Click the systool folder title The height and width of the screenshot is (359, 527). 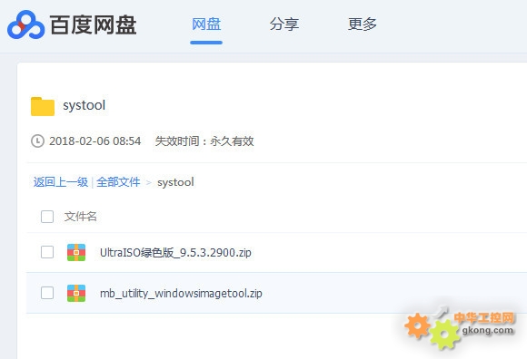[84, 105]
